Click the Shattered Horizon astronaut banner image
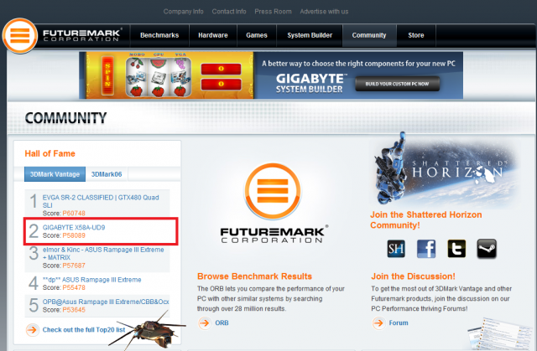Viewport: 537px width, 351px height. click(x=444, y=170)
